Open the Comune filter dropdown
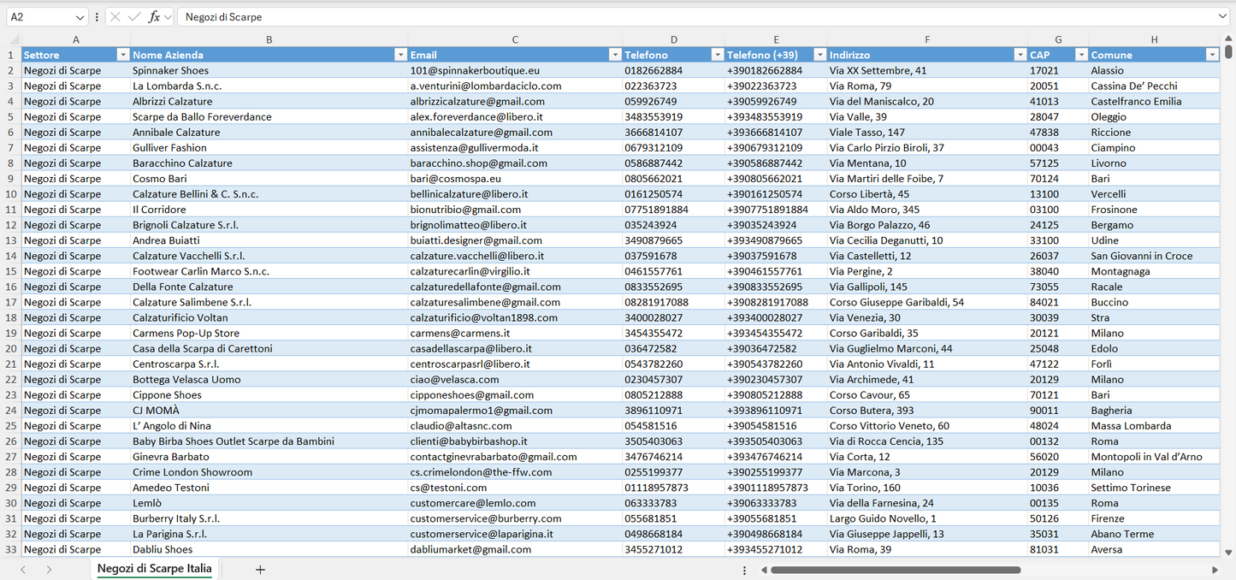Viewport: 1236px width, 580px height. click(1212, 55)
